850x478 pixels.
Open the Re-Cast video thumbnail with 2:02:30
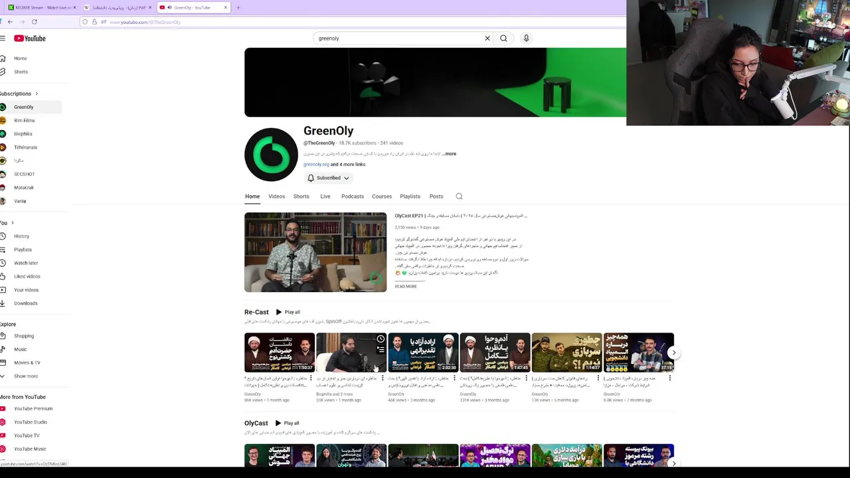[x=423, y=353]
